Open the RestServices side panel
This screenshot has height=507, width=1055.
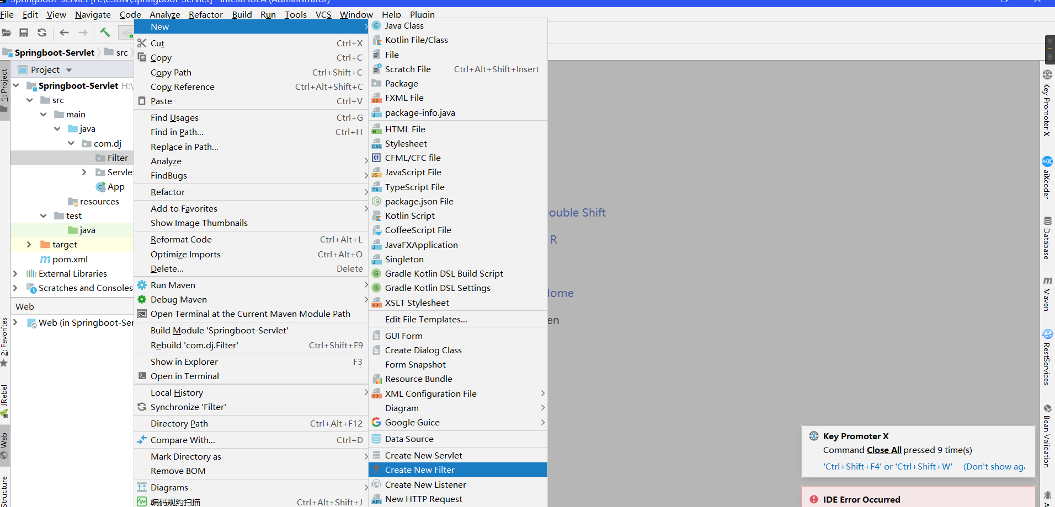click(x=1047, y=357)
